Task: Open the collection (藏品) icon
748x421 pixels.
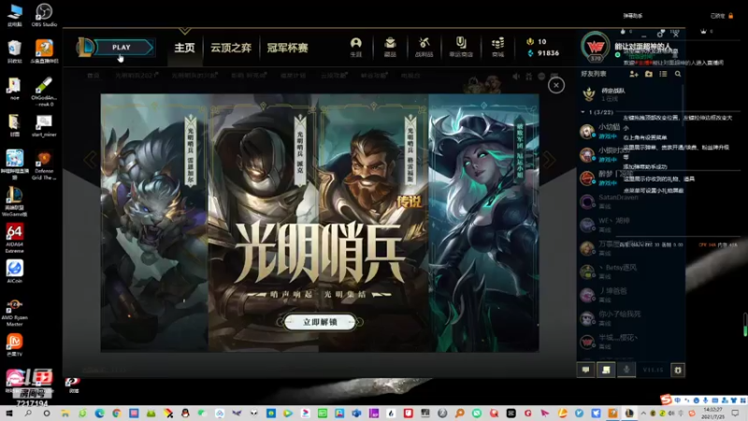Action: [x=390, y=47]
